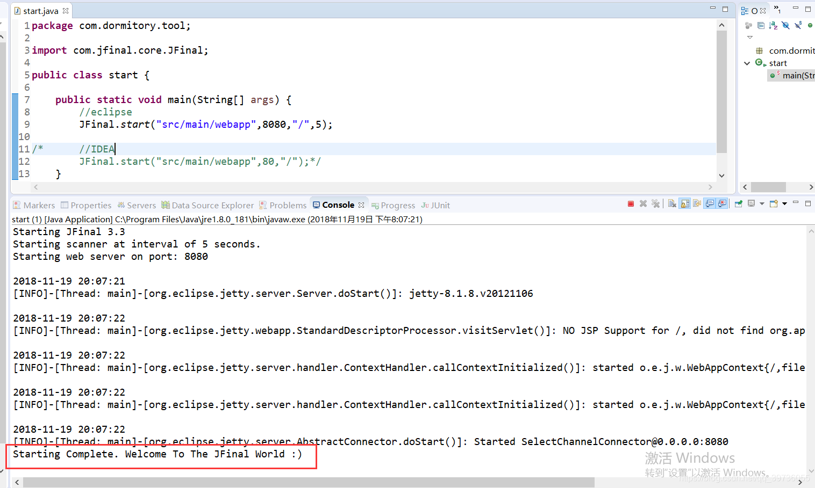Click 'Starting web server on port: 8080' line
This screenshot has height=488, width=815.
(x=110, y=257)
